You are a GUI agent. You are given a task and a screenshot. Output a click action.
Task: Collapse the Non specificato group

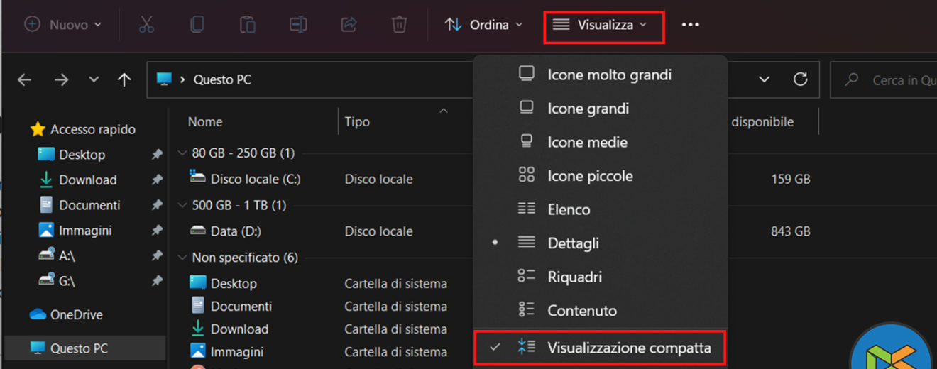pos(182,258)
